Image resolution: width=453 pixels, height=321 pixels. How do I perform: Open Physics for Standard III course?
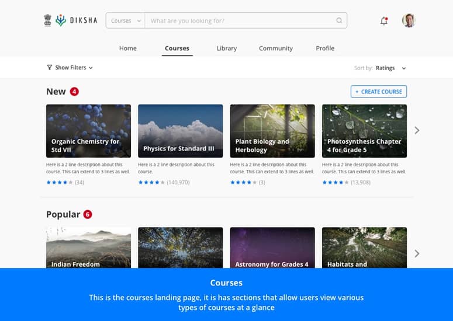pos(180,131)
